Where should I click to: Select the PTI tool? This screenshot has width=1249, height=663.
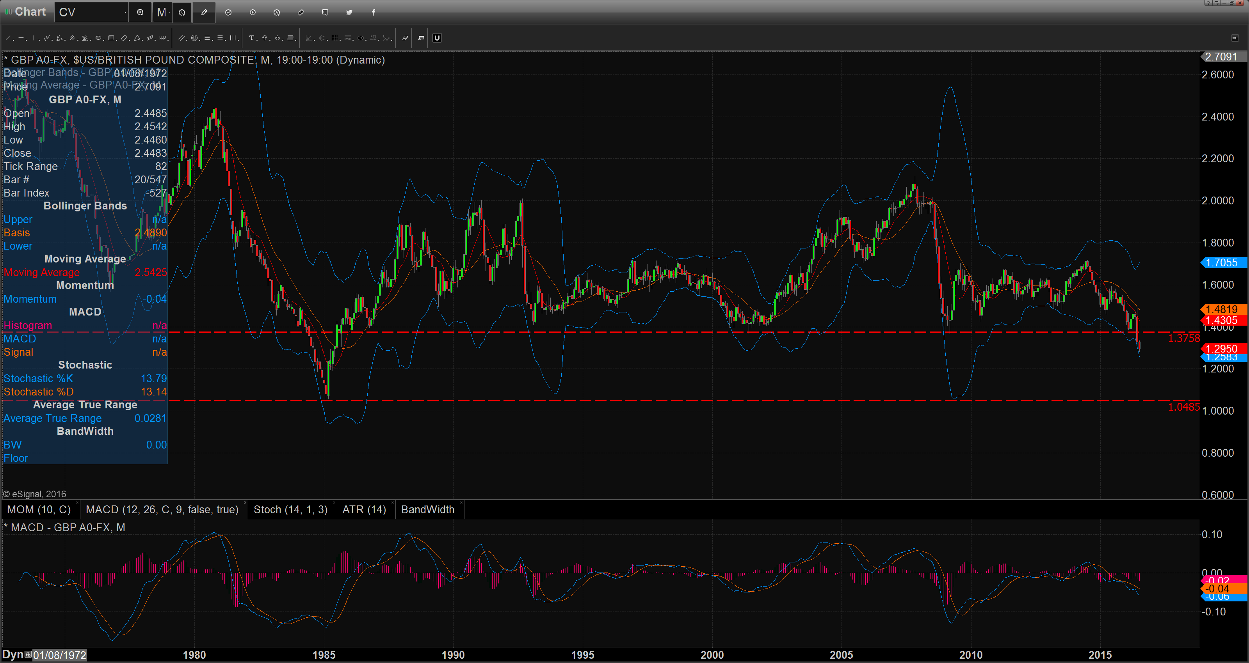[374, 38]
